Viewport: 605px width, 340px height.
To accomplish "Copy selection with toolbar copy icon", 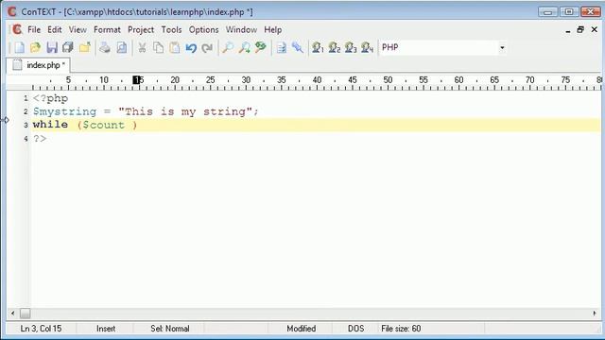I will pyautogui.click(x=158, y=47).
